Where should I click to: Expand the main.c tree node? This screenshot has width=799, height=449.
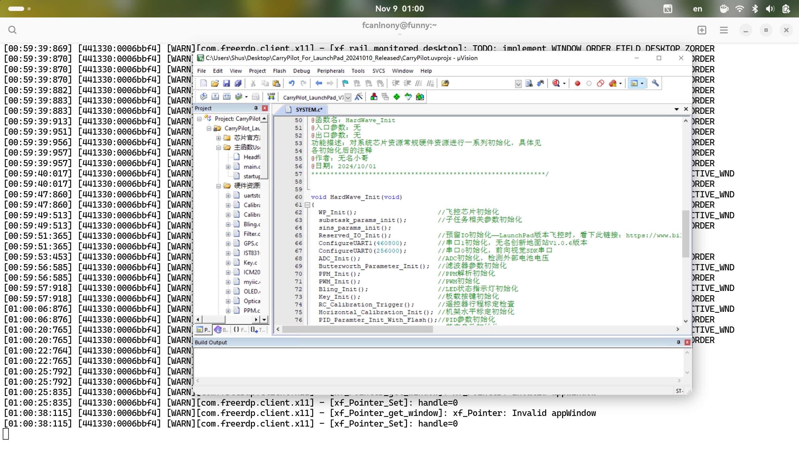click(228, 167)
